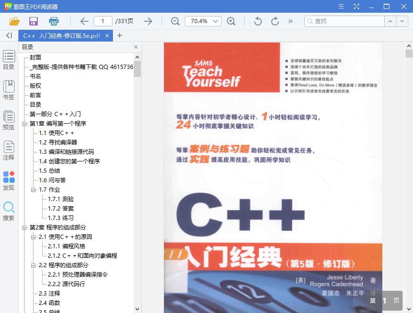Collapse the 2.1 使用C++的原因 node
Image resolution: width=413 pixels, height=313 pixels.
tap(33, 237)
